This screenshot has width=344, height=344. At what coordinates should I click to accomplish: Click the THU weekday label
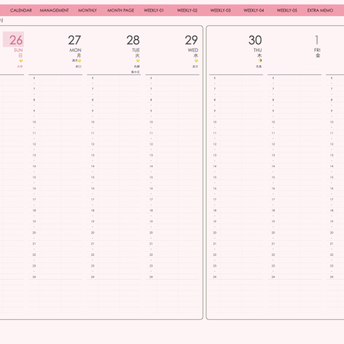(x=258, y=50)
